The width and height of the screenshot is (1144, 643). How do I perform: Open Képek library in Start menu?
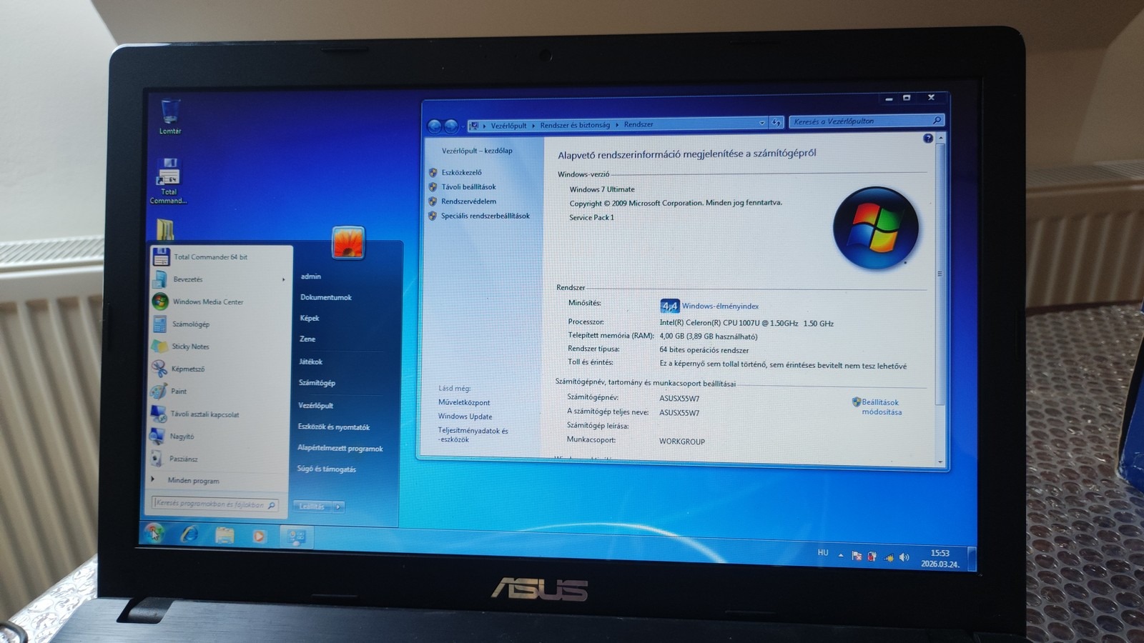[310, 318]
